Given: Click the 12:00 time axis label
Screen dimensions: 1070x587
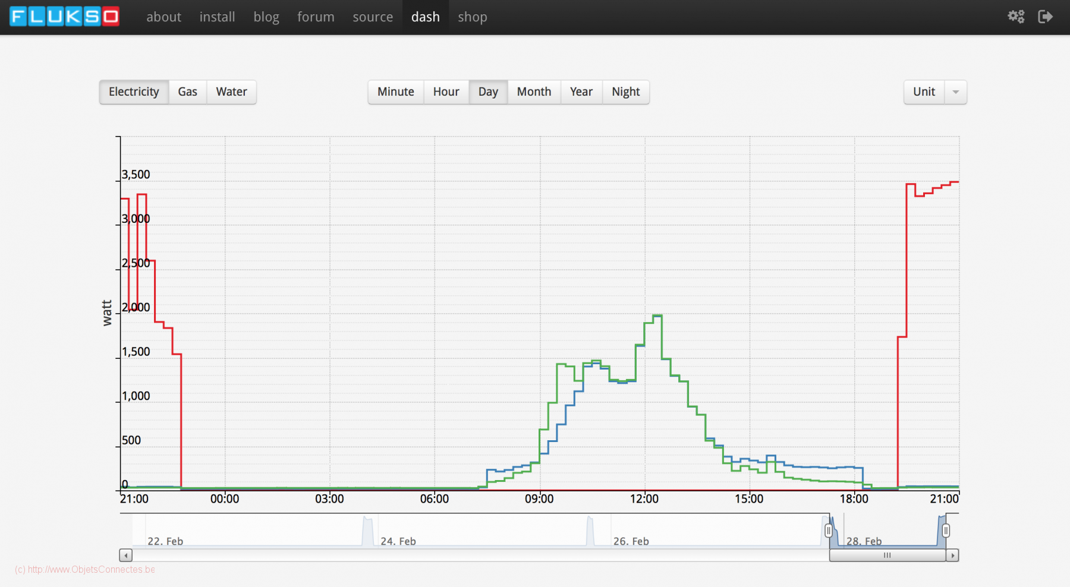Looking at the screenshot, I should pos(644,499).
